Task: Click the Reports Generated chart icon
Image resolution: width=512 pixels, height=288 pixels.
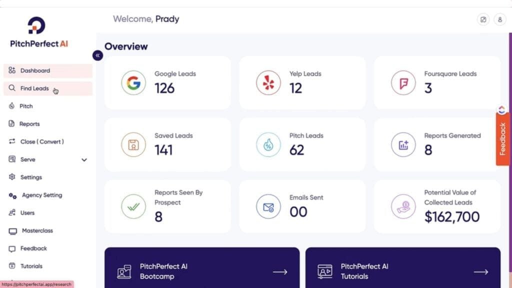Action: pos(403,144)
